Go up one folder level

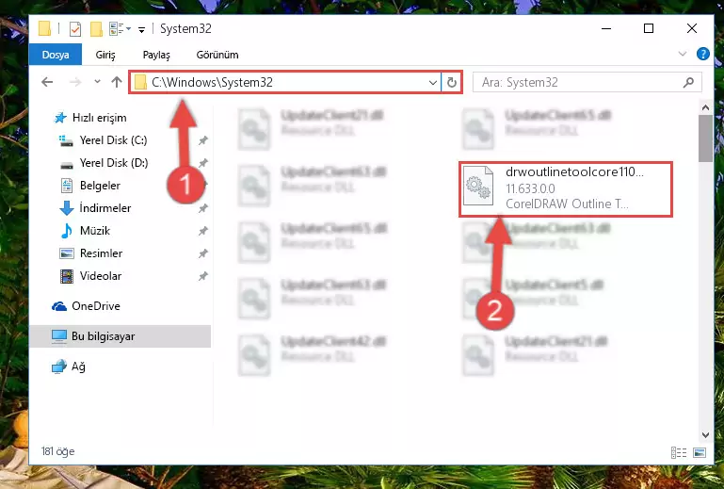pyautogui.click(x=117, y=82)
